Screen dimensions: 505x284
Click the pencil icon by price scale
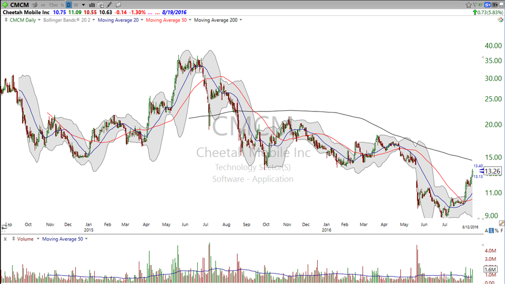tap(501, 224)
